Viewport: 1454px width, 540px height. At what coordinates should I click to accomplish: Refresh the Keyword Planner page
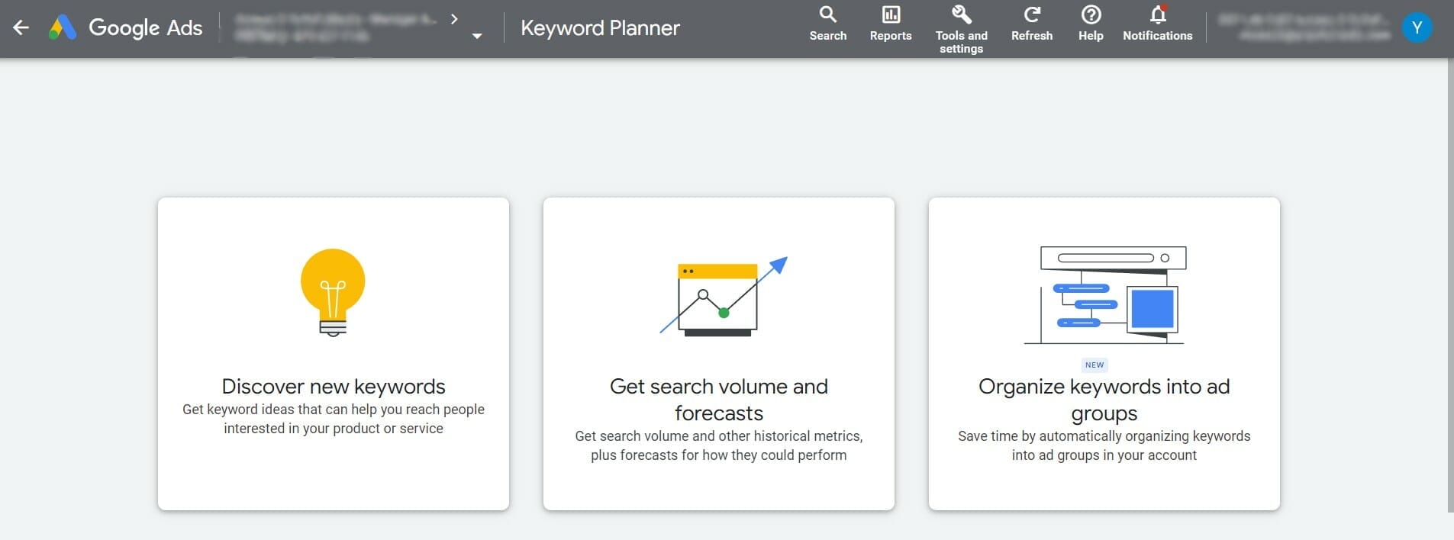pos(1032,23)
